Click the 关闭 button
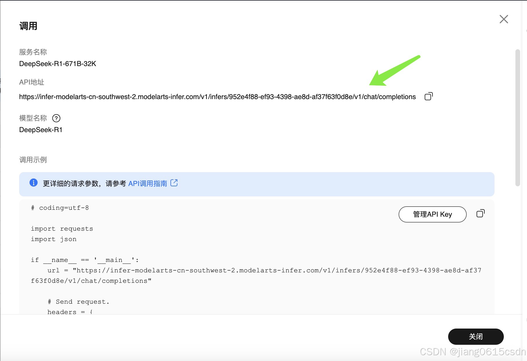 [476, 336]
